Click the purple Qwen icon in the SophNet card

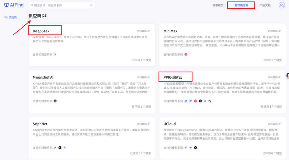65,148
